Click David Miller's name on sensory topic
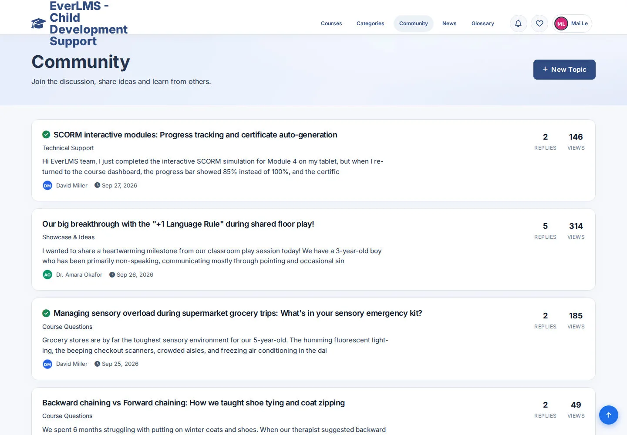This screenshot has height=435, width=627. coord(72,364)
